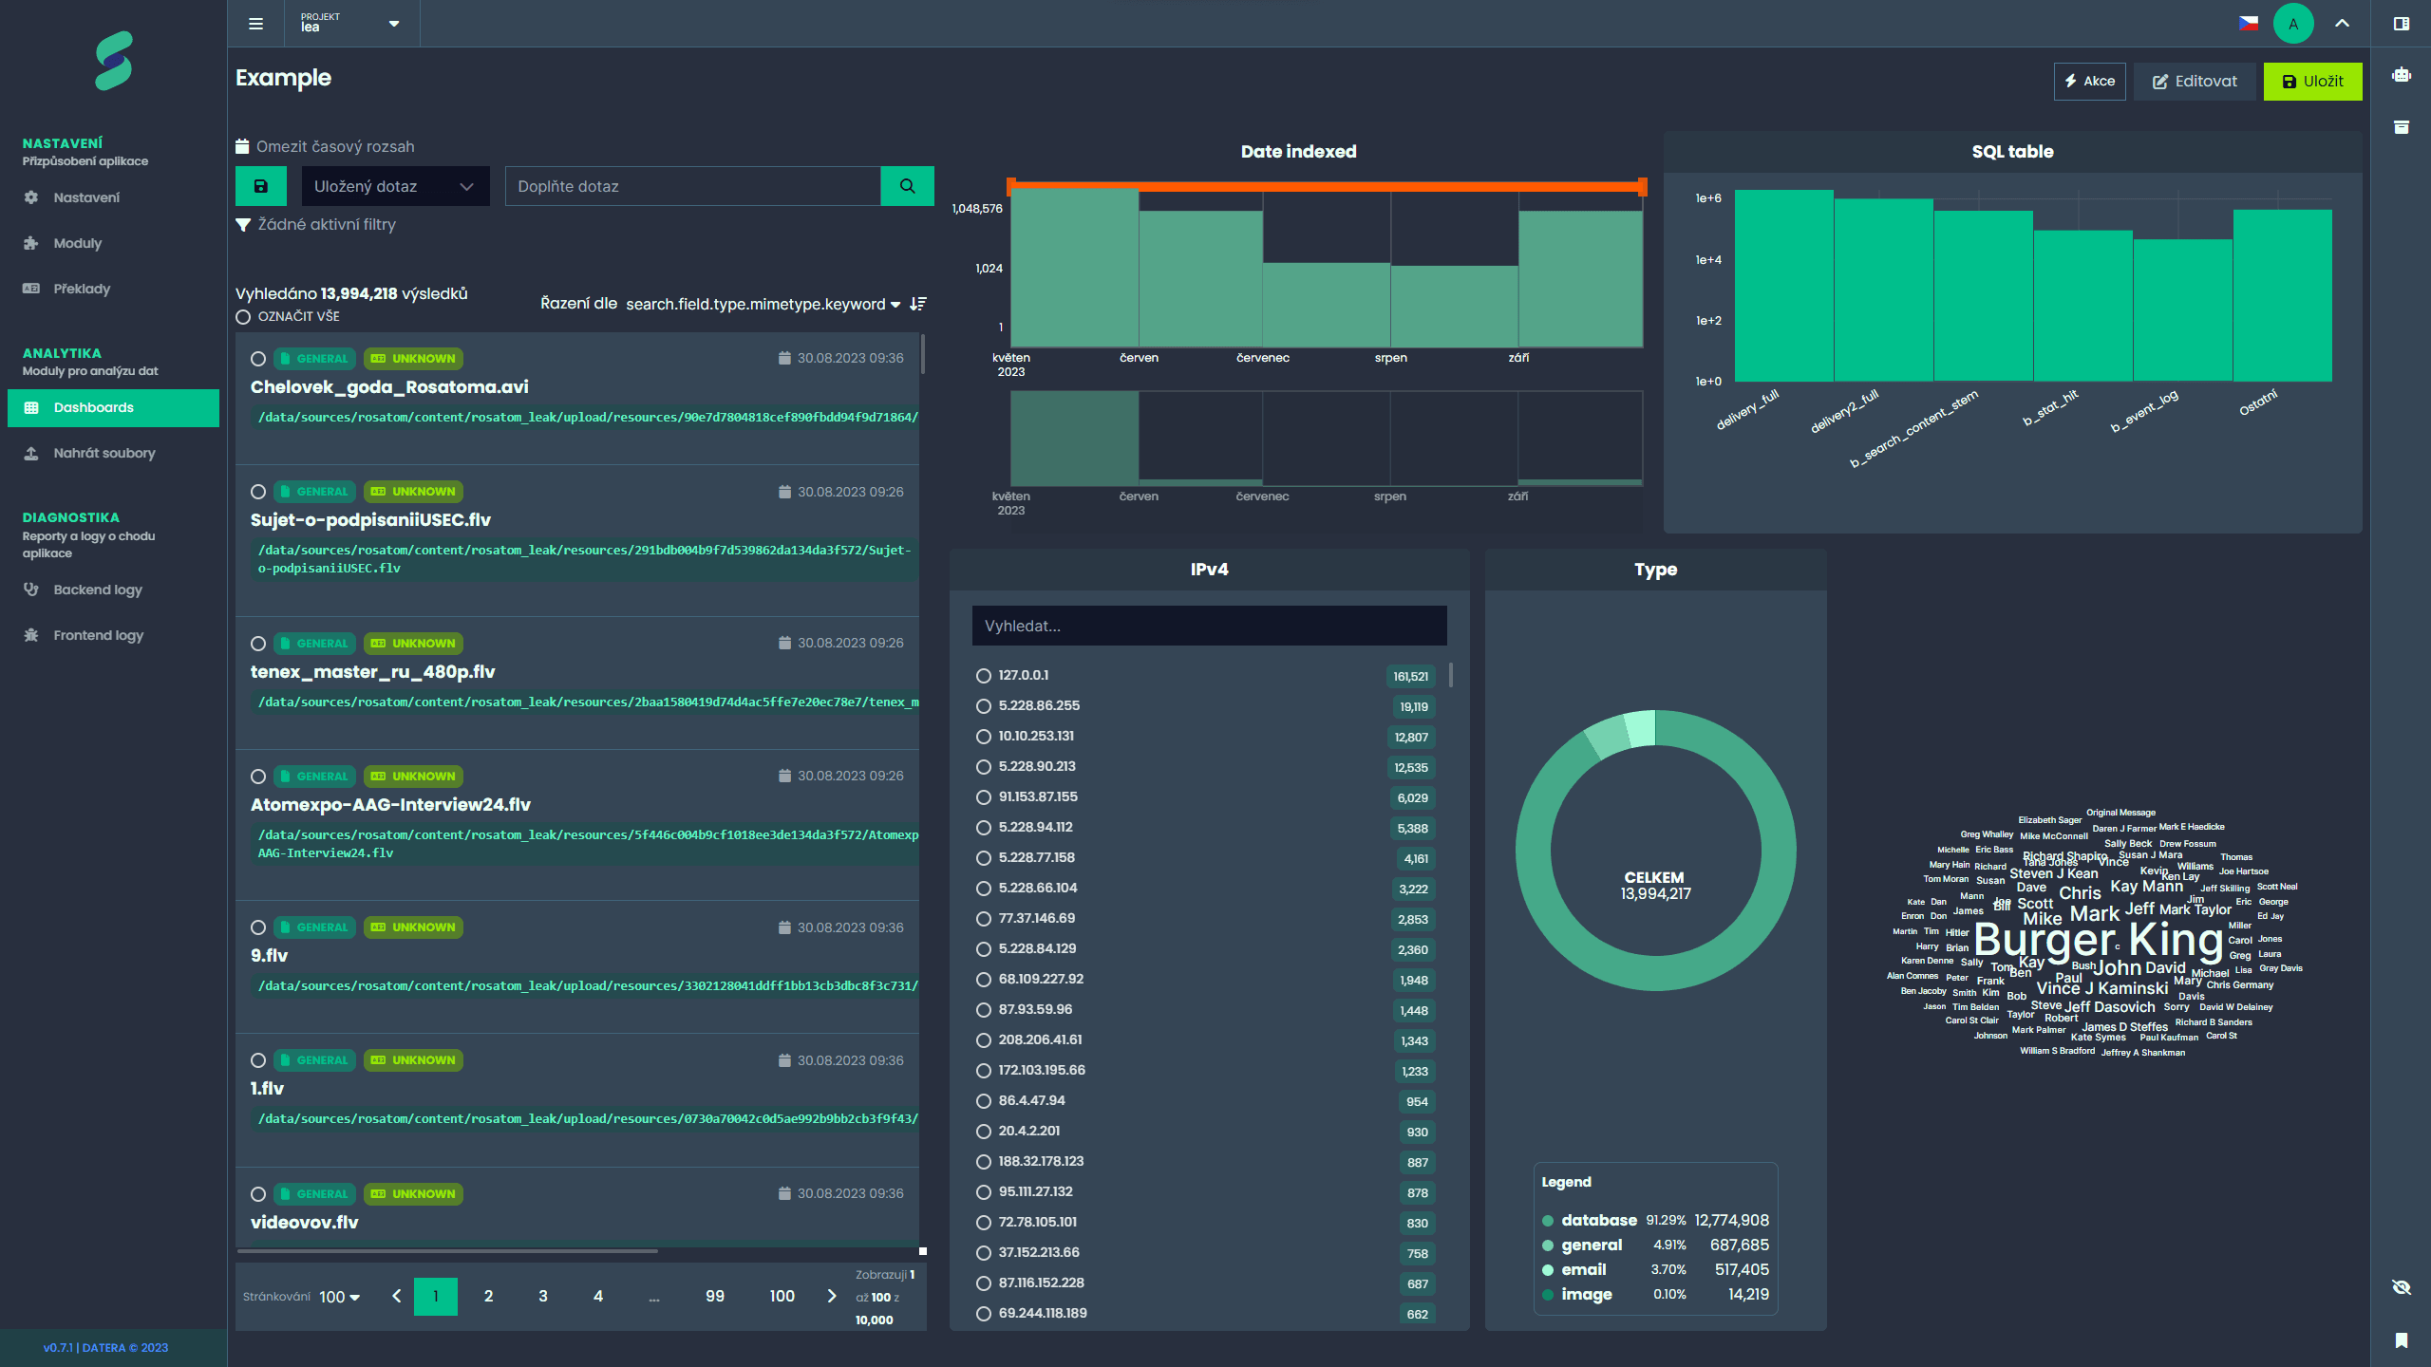2431x1367 pixels.
Task: Select the 127.0.0.1 IPv4 option
Action: tap(984, 676)
